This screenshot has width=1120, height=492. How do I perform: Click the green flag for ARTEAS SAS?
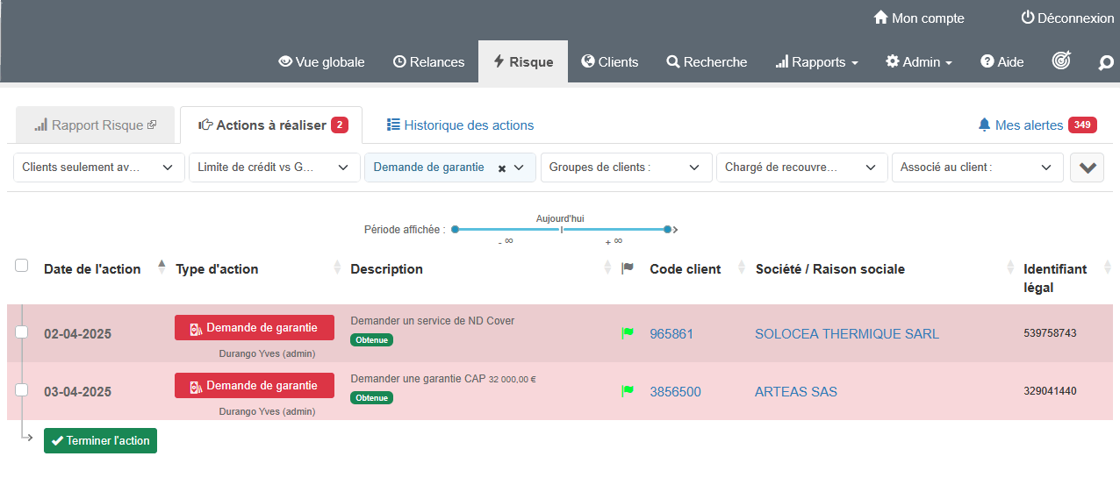(628, 391)
